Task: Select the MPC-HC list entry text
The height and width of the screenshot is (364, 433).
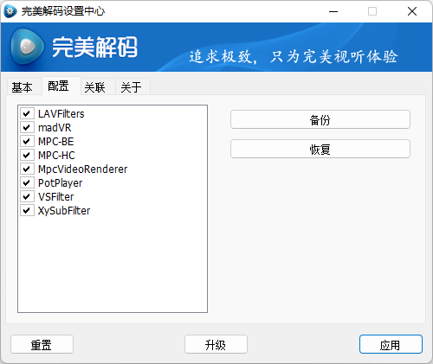Action: [x=56, y=156]
